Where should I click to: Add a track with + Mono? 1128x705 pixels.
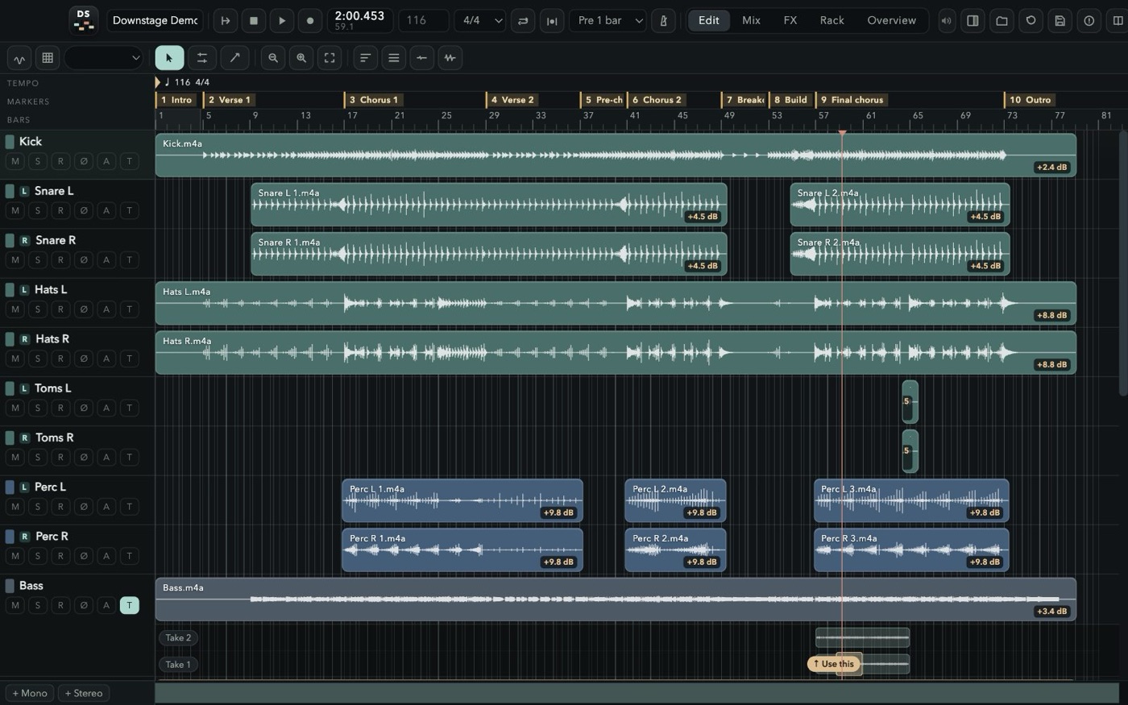click(30, 693)
